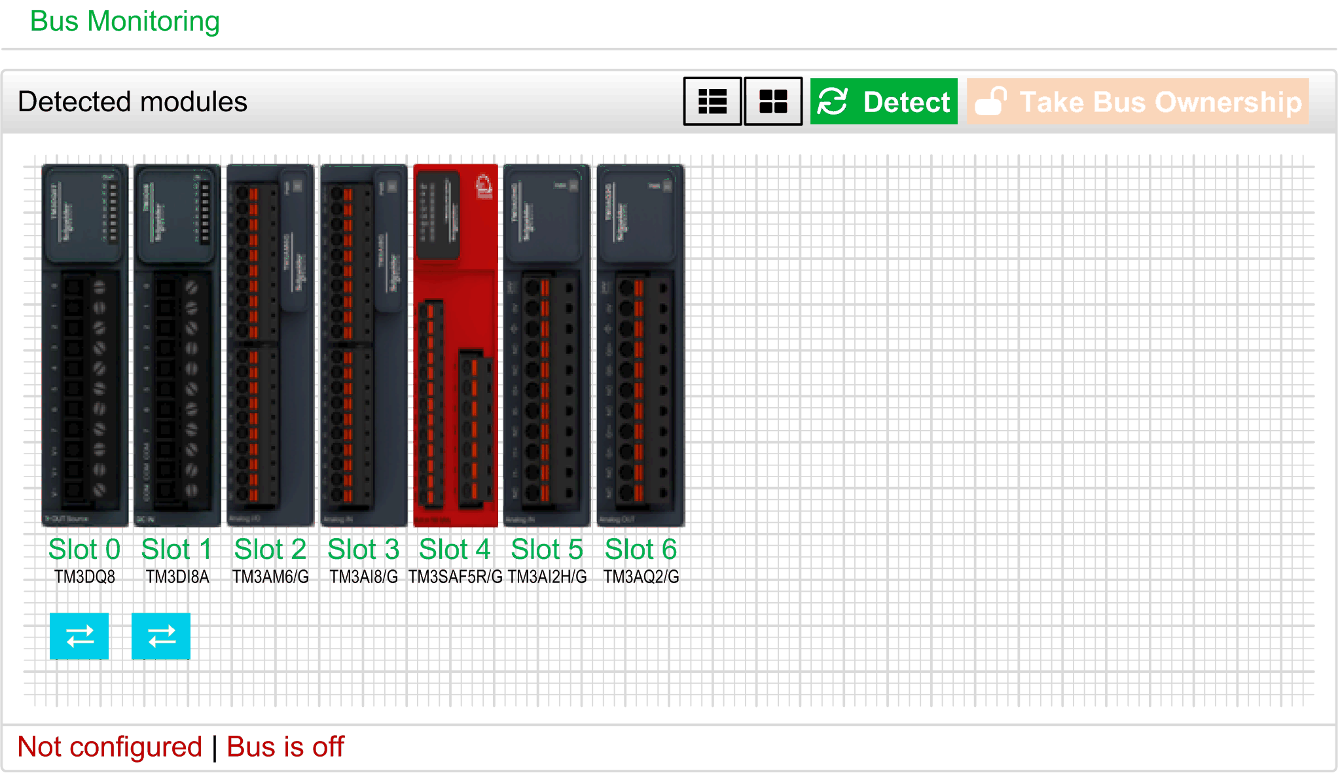Switch to grid view icon
This screenshot has height=773, width=1338.
pyautogui.click(x=773, y=101)
